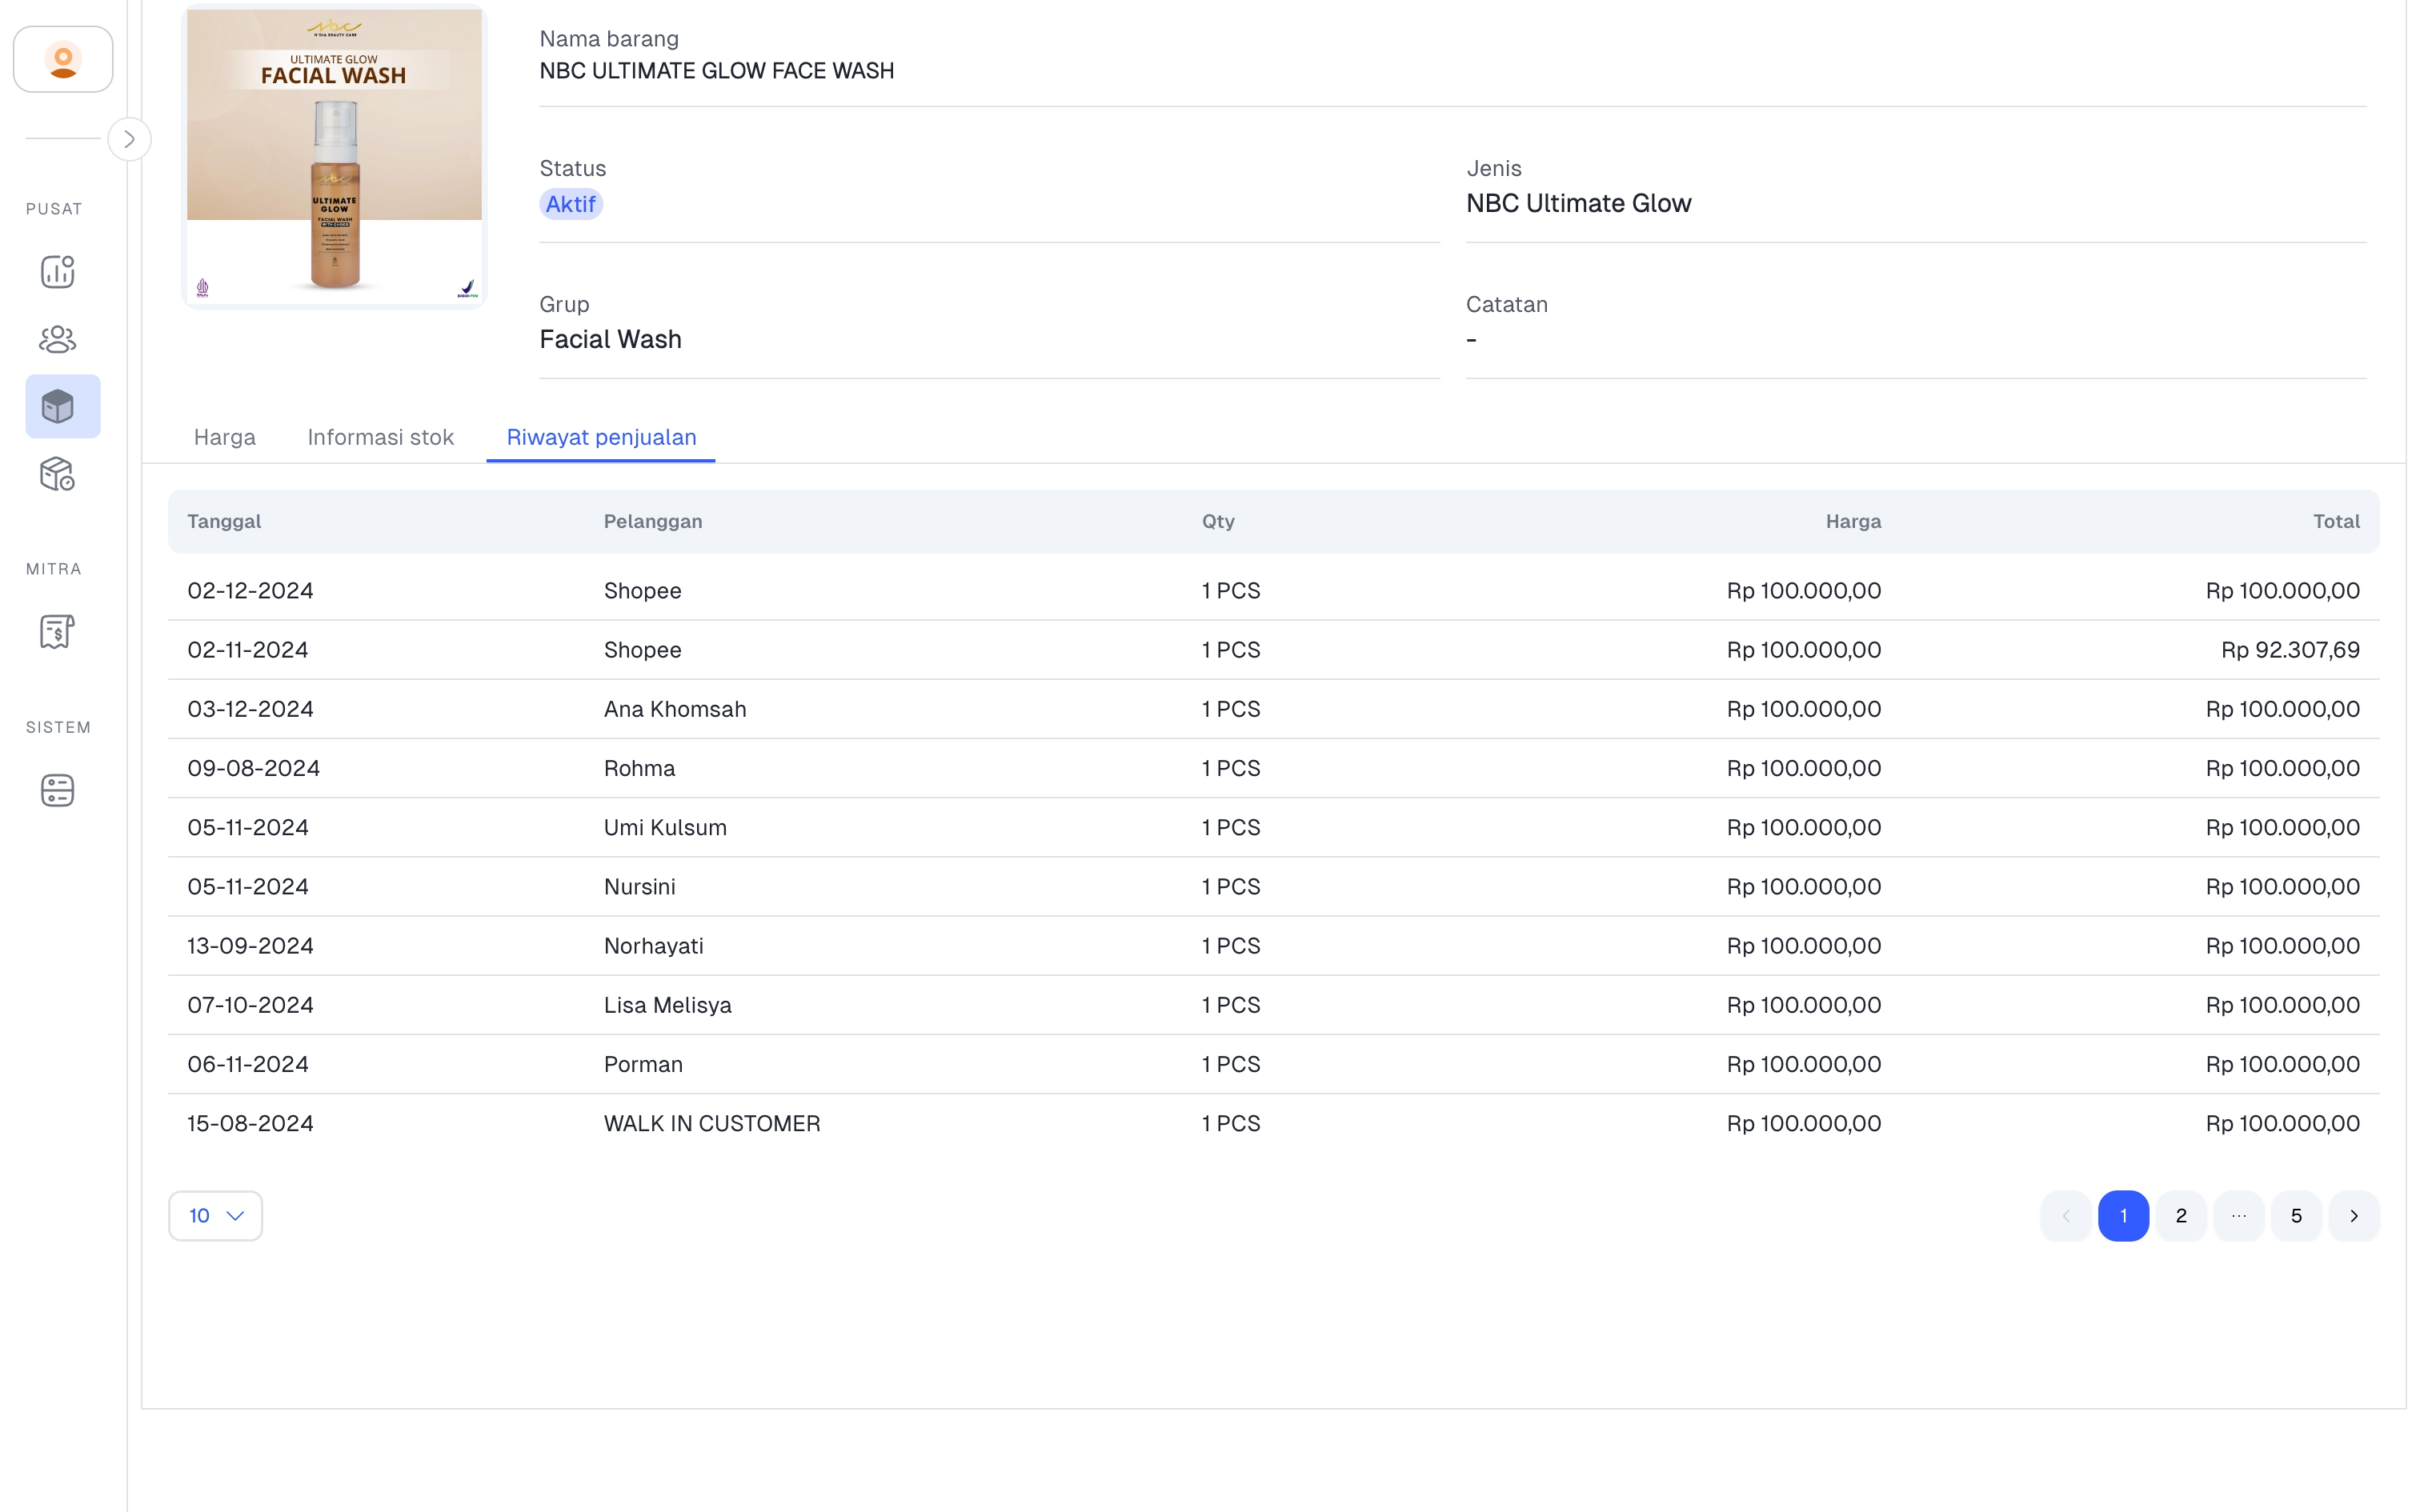The height and width of the screenshot is (1512, 2420).
Task: Go to pagination page 5
Action: pyautogui.click(x=2296, y=1216)
